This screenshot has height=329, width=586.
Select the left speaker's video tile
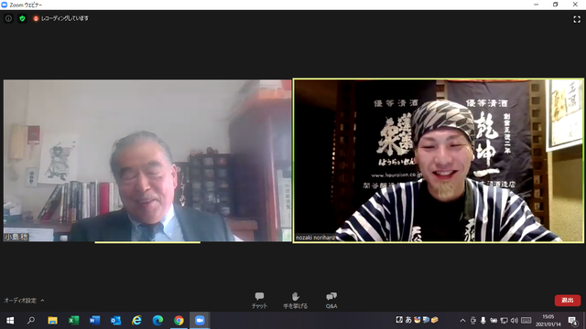147,161
